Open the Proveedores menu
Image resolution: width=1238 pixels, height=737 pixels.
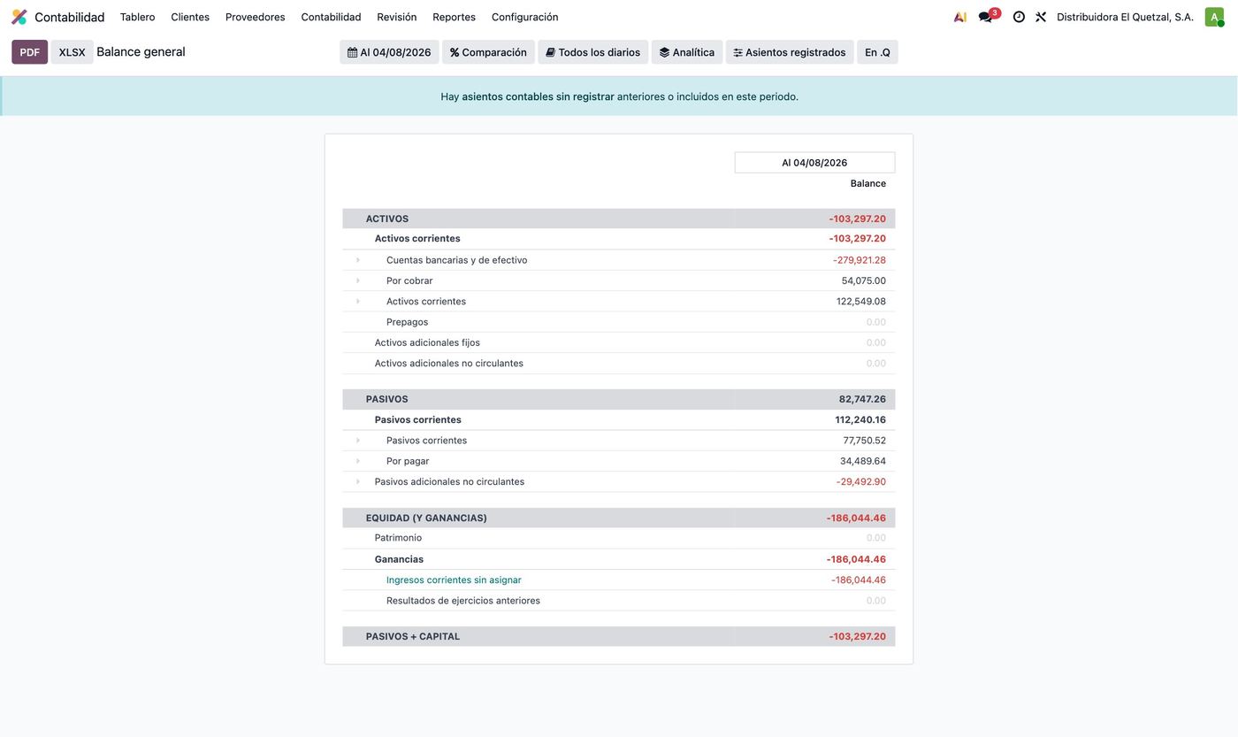(255, 17)
